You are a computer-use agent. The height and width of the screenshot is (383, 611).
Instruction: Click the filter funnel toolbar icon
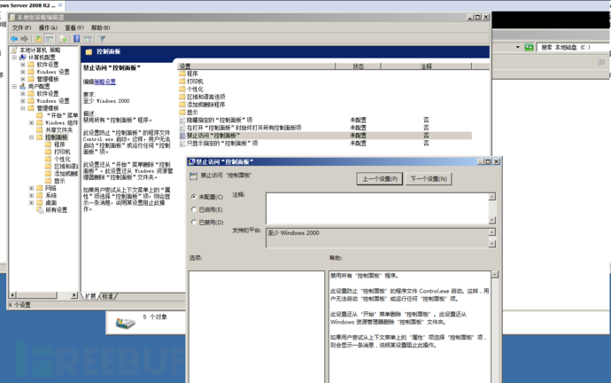(x=103, y=39)
